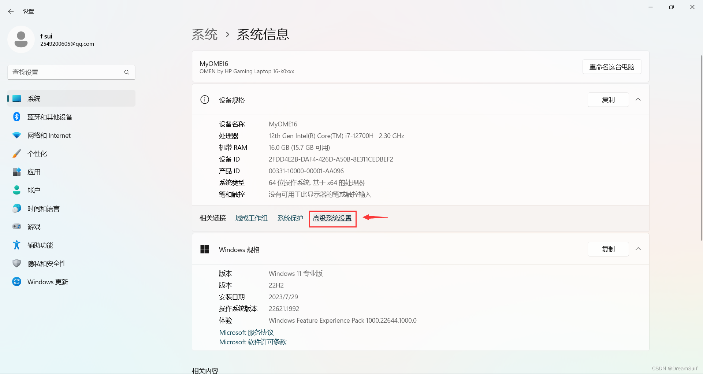Collapse the Windows 规格 section chevron
The height and width of the screenshot is (374, 703).
pyautogui.click(x=638, y=249)
